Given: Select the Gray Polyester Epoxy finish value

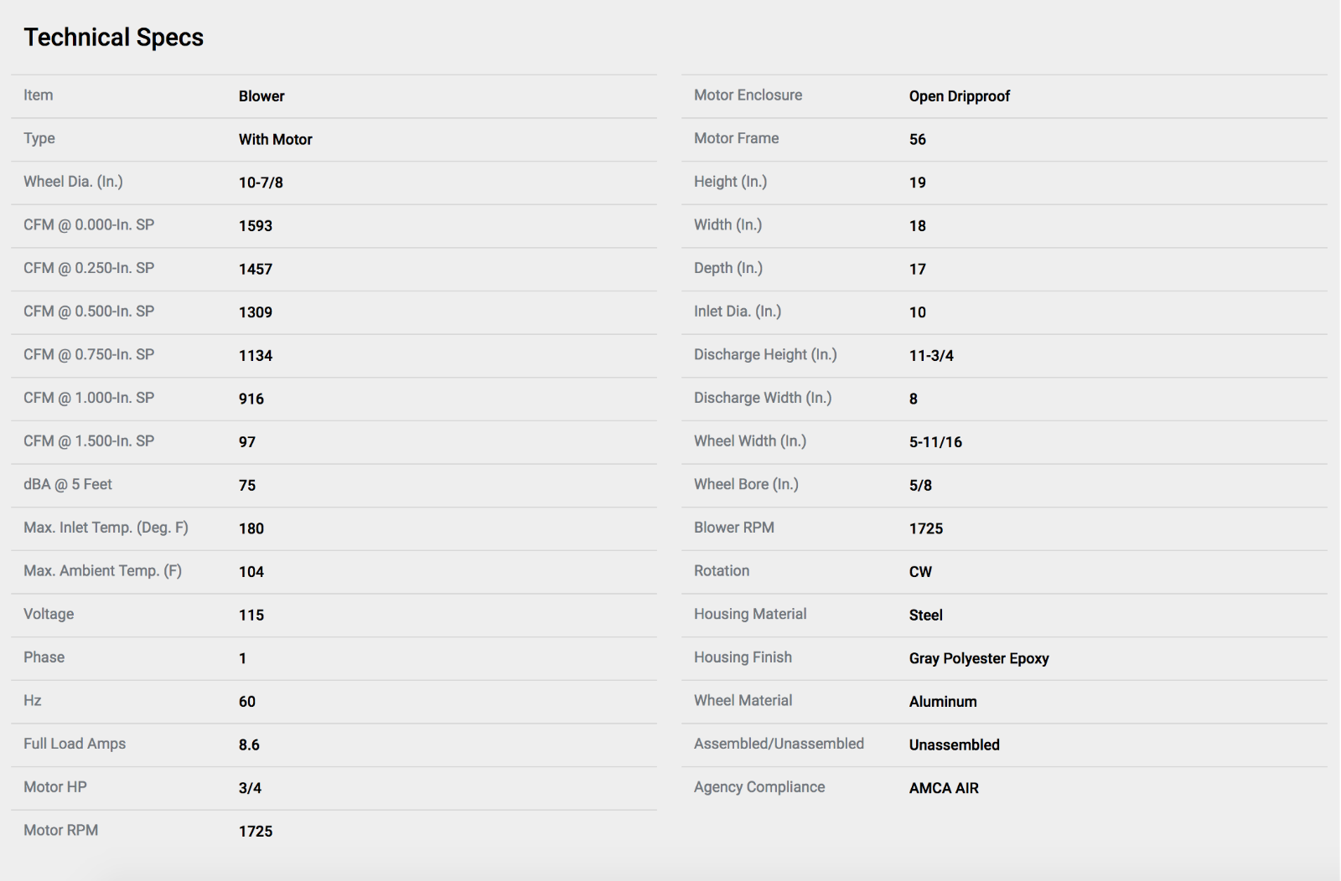Looking at the screenshot, I should tap(979, 659).
